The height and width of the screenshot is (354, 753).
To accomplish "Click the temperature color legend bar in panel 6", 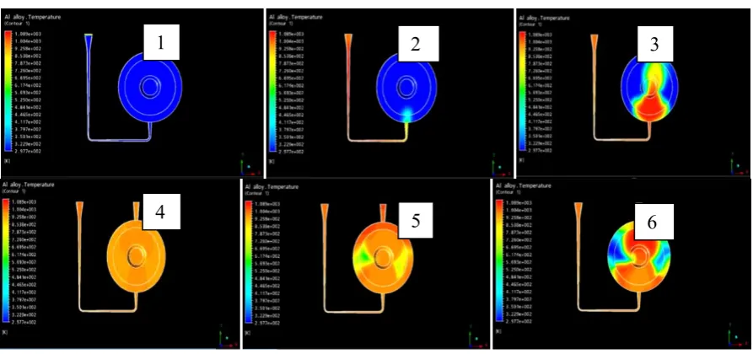I will (500, 261).
